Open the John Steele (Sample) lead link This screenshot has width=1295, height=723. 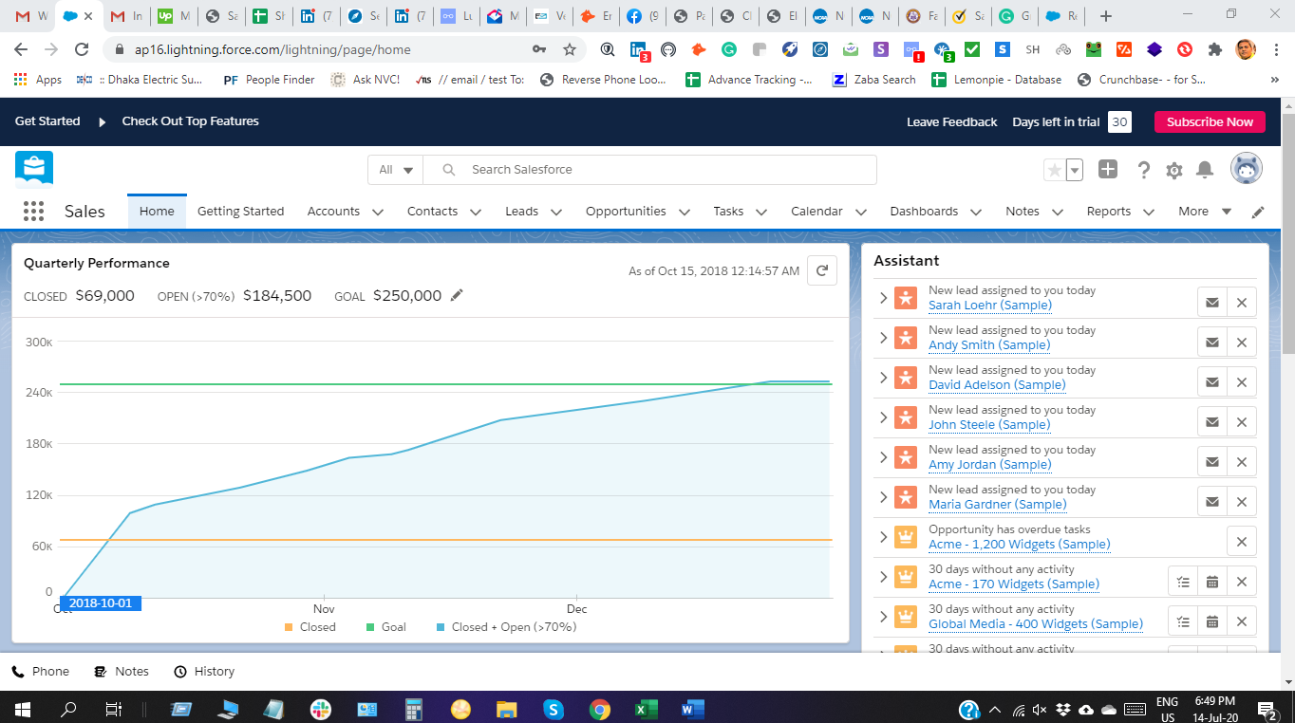(988, 425)
